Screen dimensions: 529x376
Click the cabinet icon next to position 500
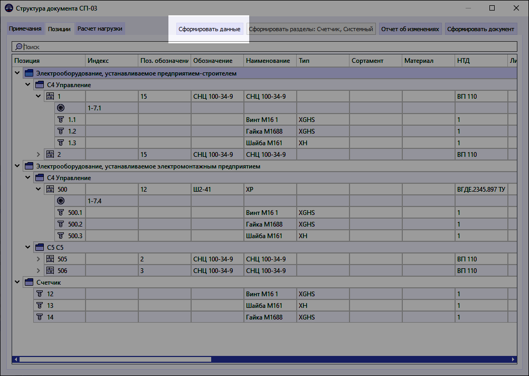50,189
